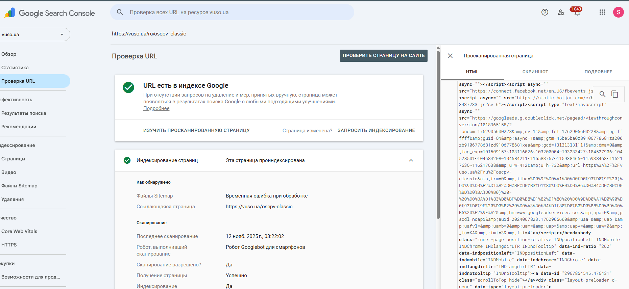Collapse the Индексирование страниц section
The width and height of the screenshot is (629, 289).
point(411,160)
